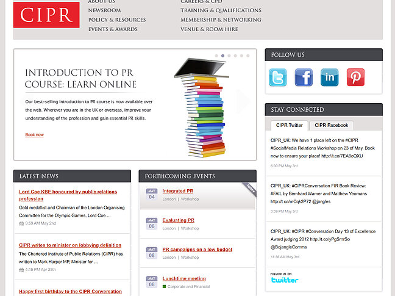Select the last carousel indicator dot
The height and width of the screenshot is (296, 395).
pyautogui.click(x=248, y=56)
